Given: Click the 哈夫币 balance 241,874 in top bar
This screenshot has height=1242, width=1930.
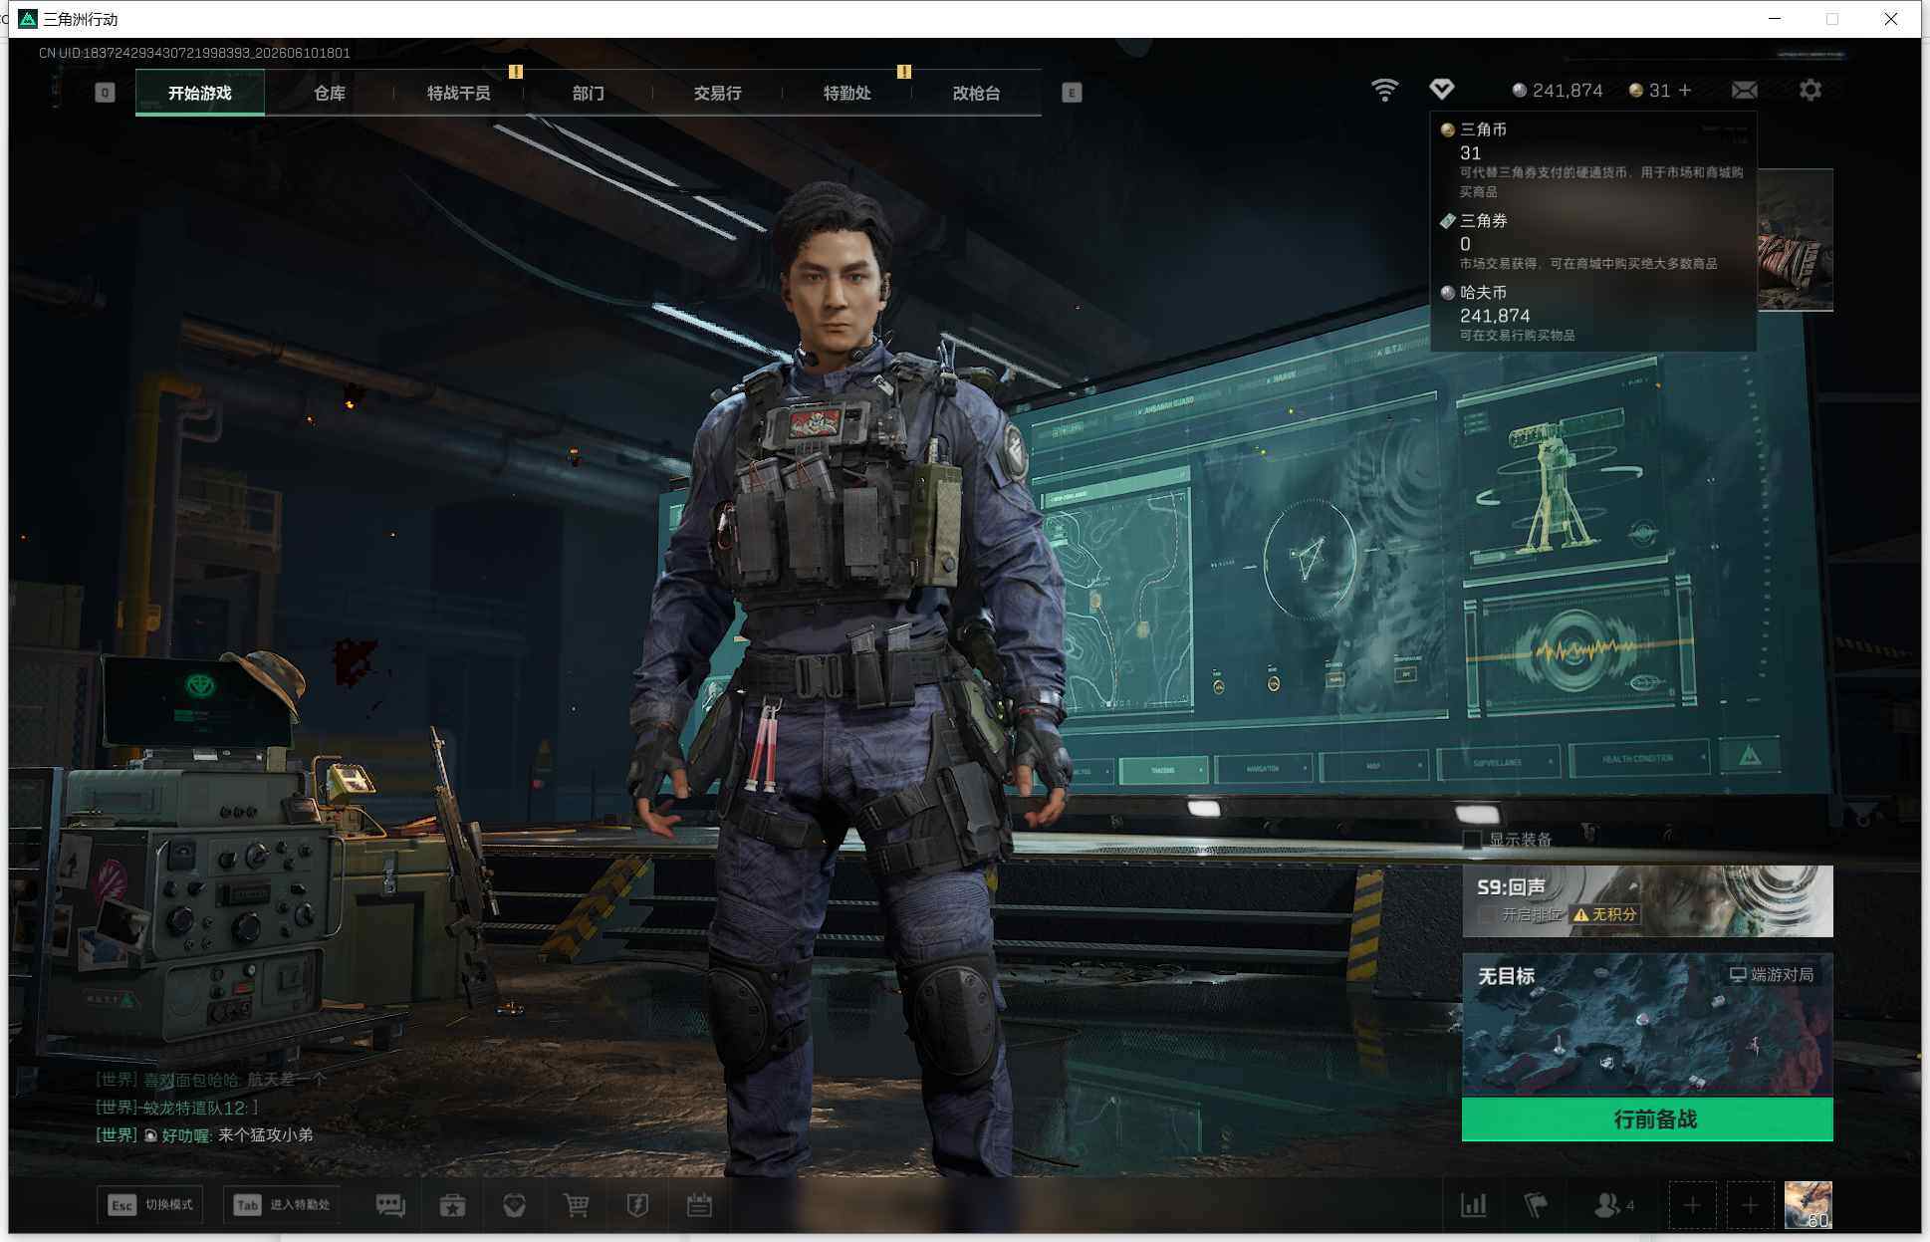Looking at the screenshot, I should click(1568, 91).
